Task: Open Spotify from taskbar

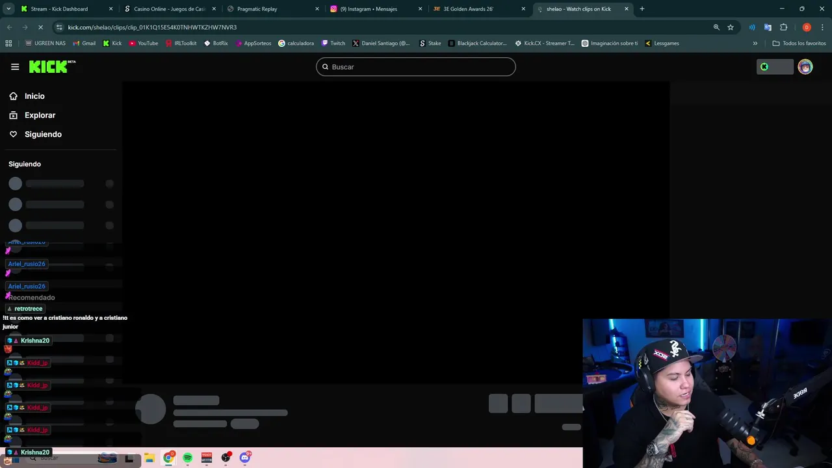Action: (187, 458)
